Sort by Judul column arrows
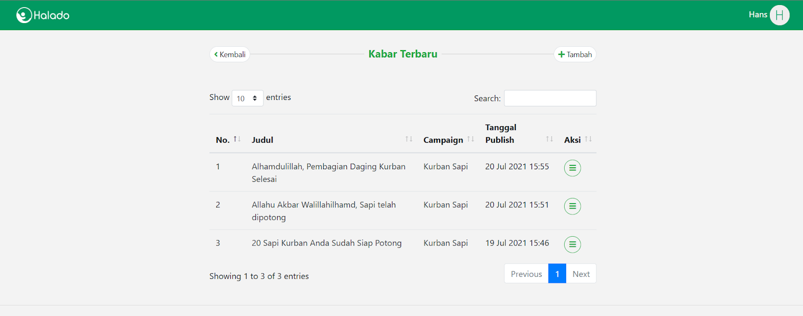 click(x=409, y=139)
